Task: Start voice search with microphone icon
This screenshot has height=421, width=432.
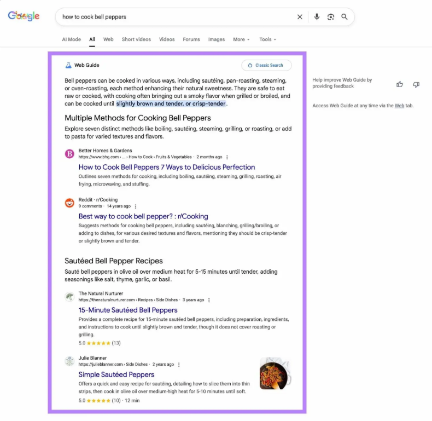Action: (317, 17)
